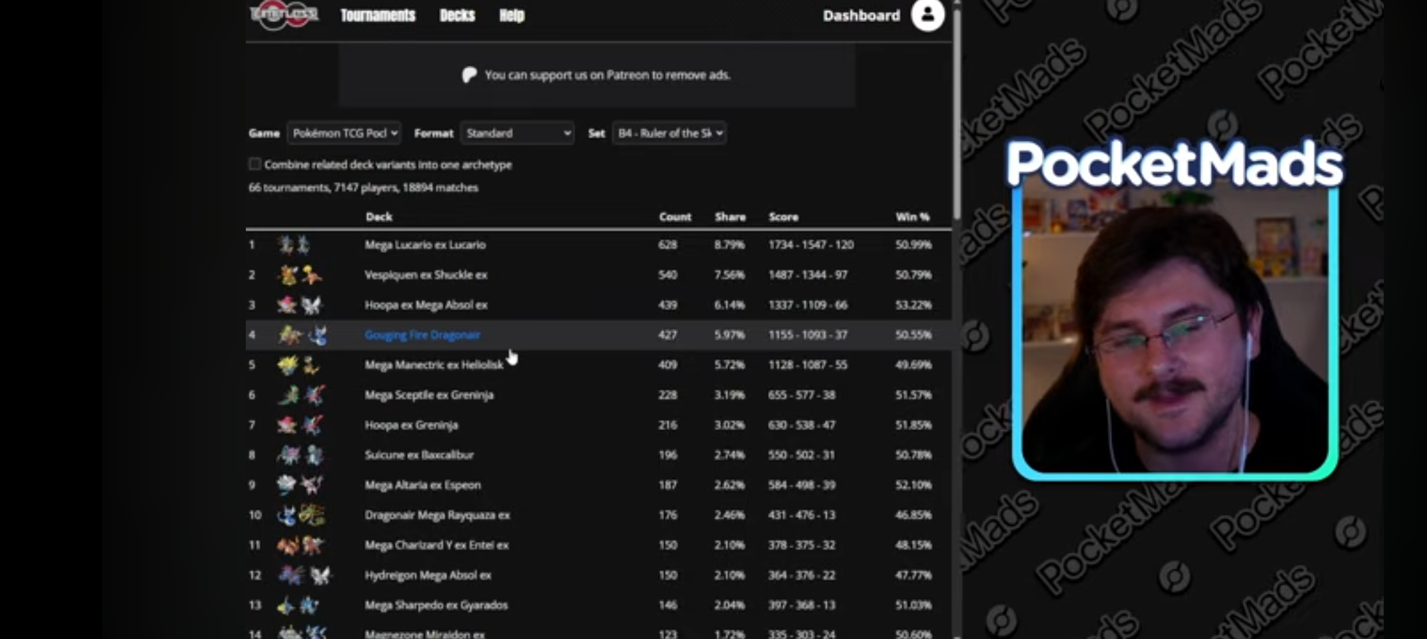Open the Help menu
Screen dimensions: 1427x639
point(512,15)
